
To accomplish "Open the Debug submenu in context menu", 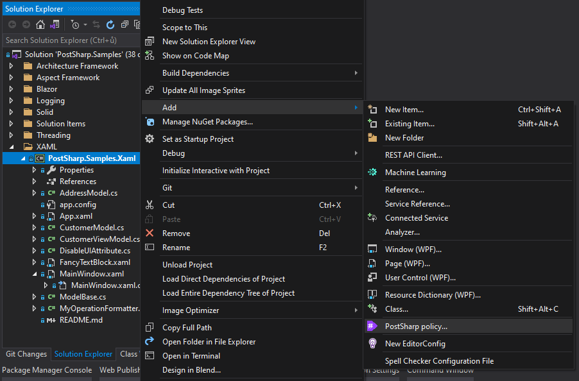I will tap(252, 153).
